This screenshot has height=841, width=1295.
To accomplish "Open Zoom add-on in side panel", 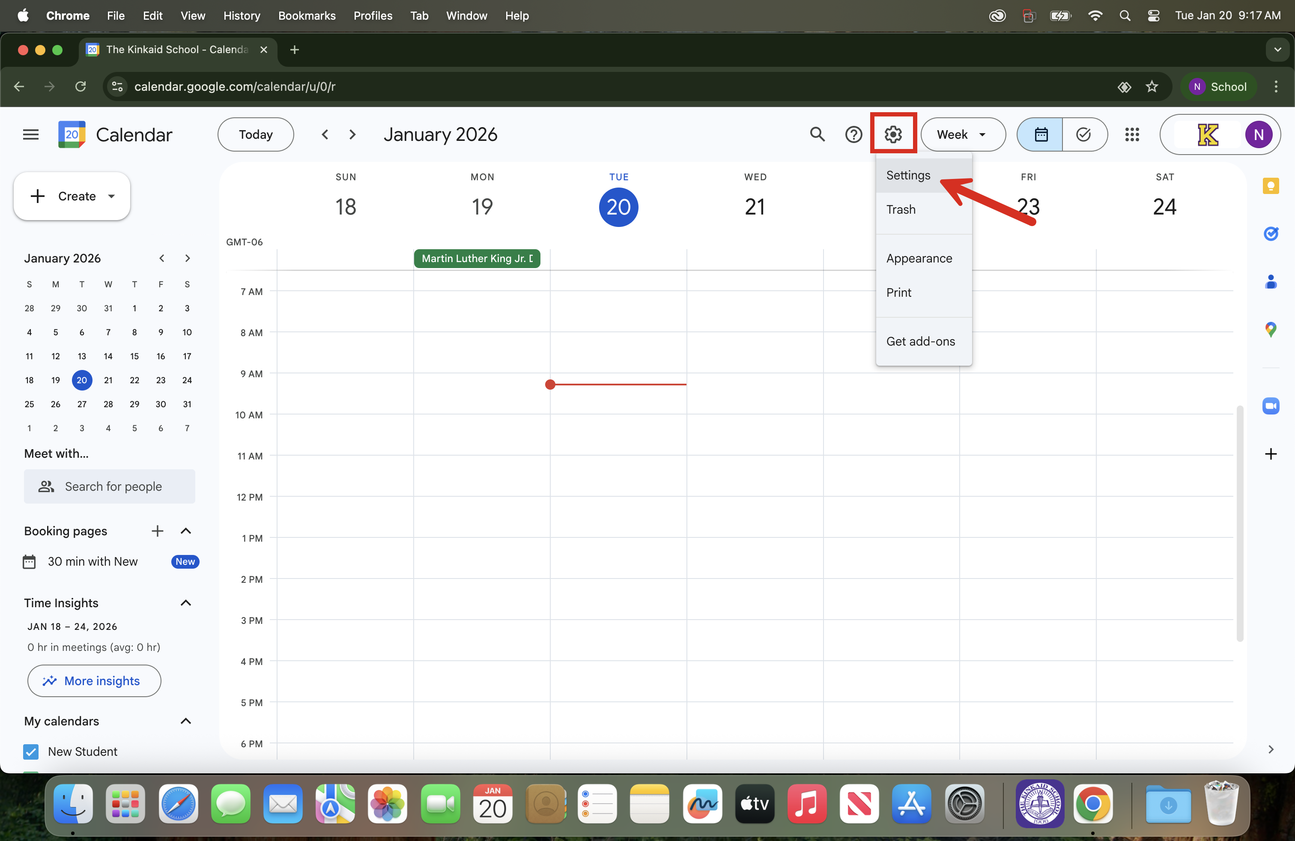I will click(x=1271, y=406).
